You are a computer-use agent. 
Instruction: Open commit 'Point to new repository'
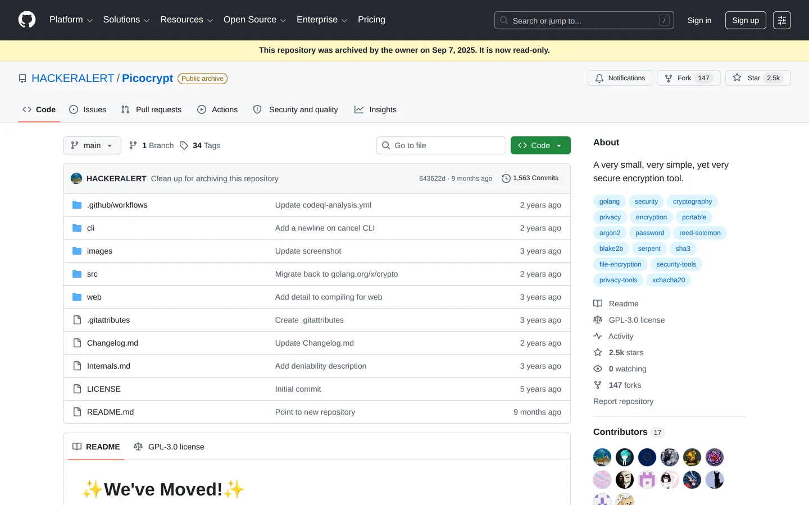pos(315,412)
